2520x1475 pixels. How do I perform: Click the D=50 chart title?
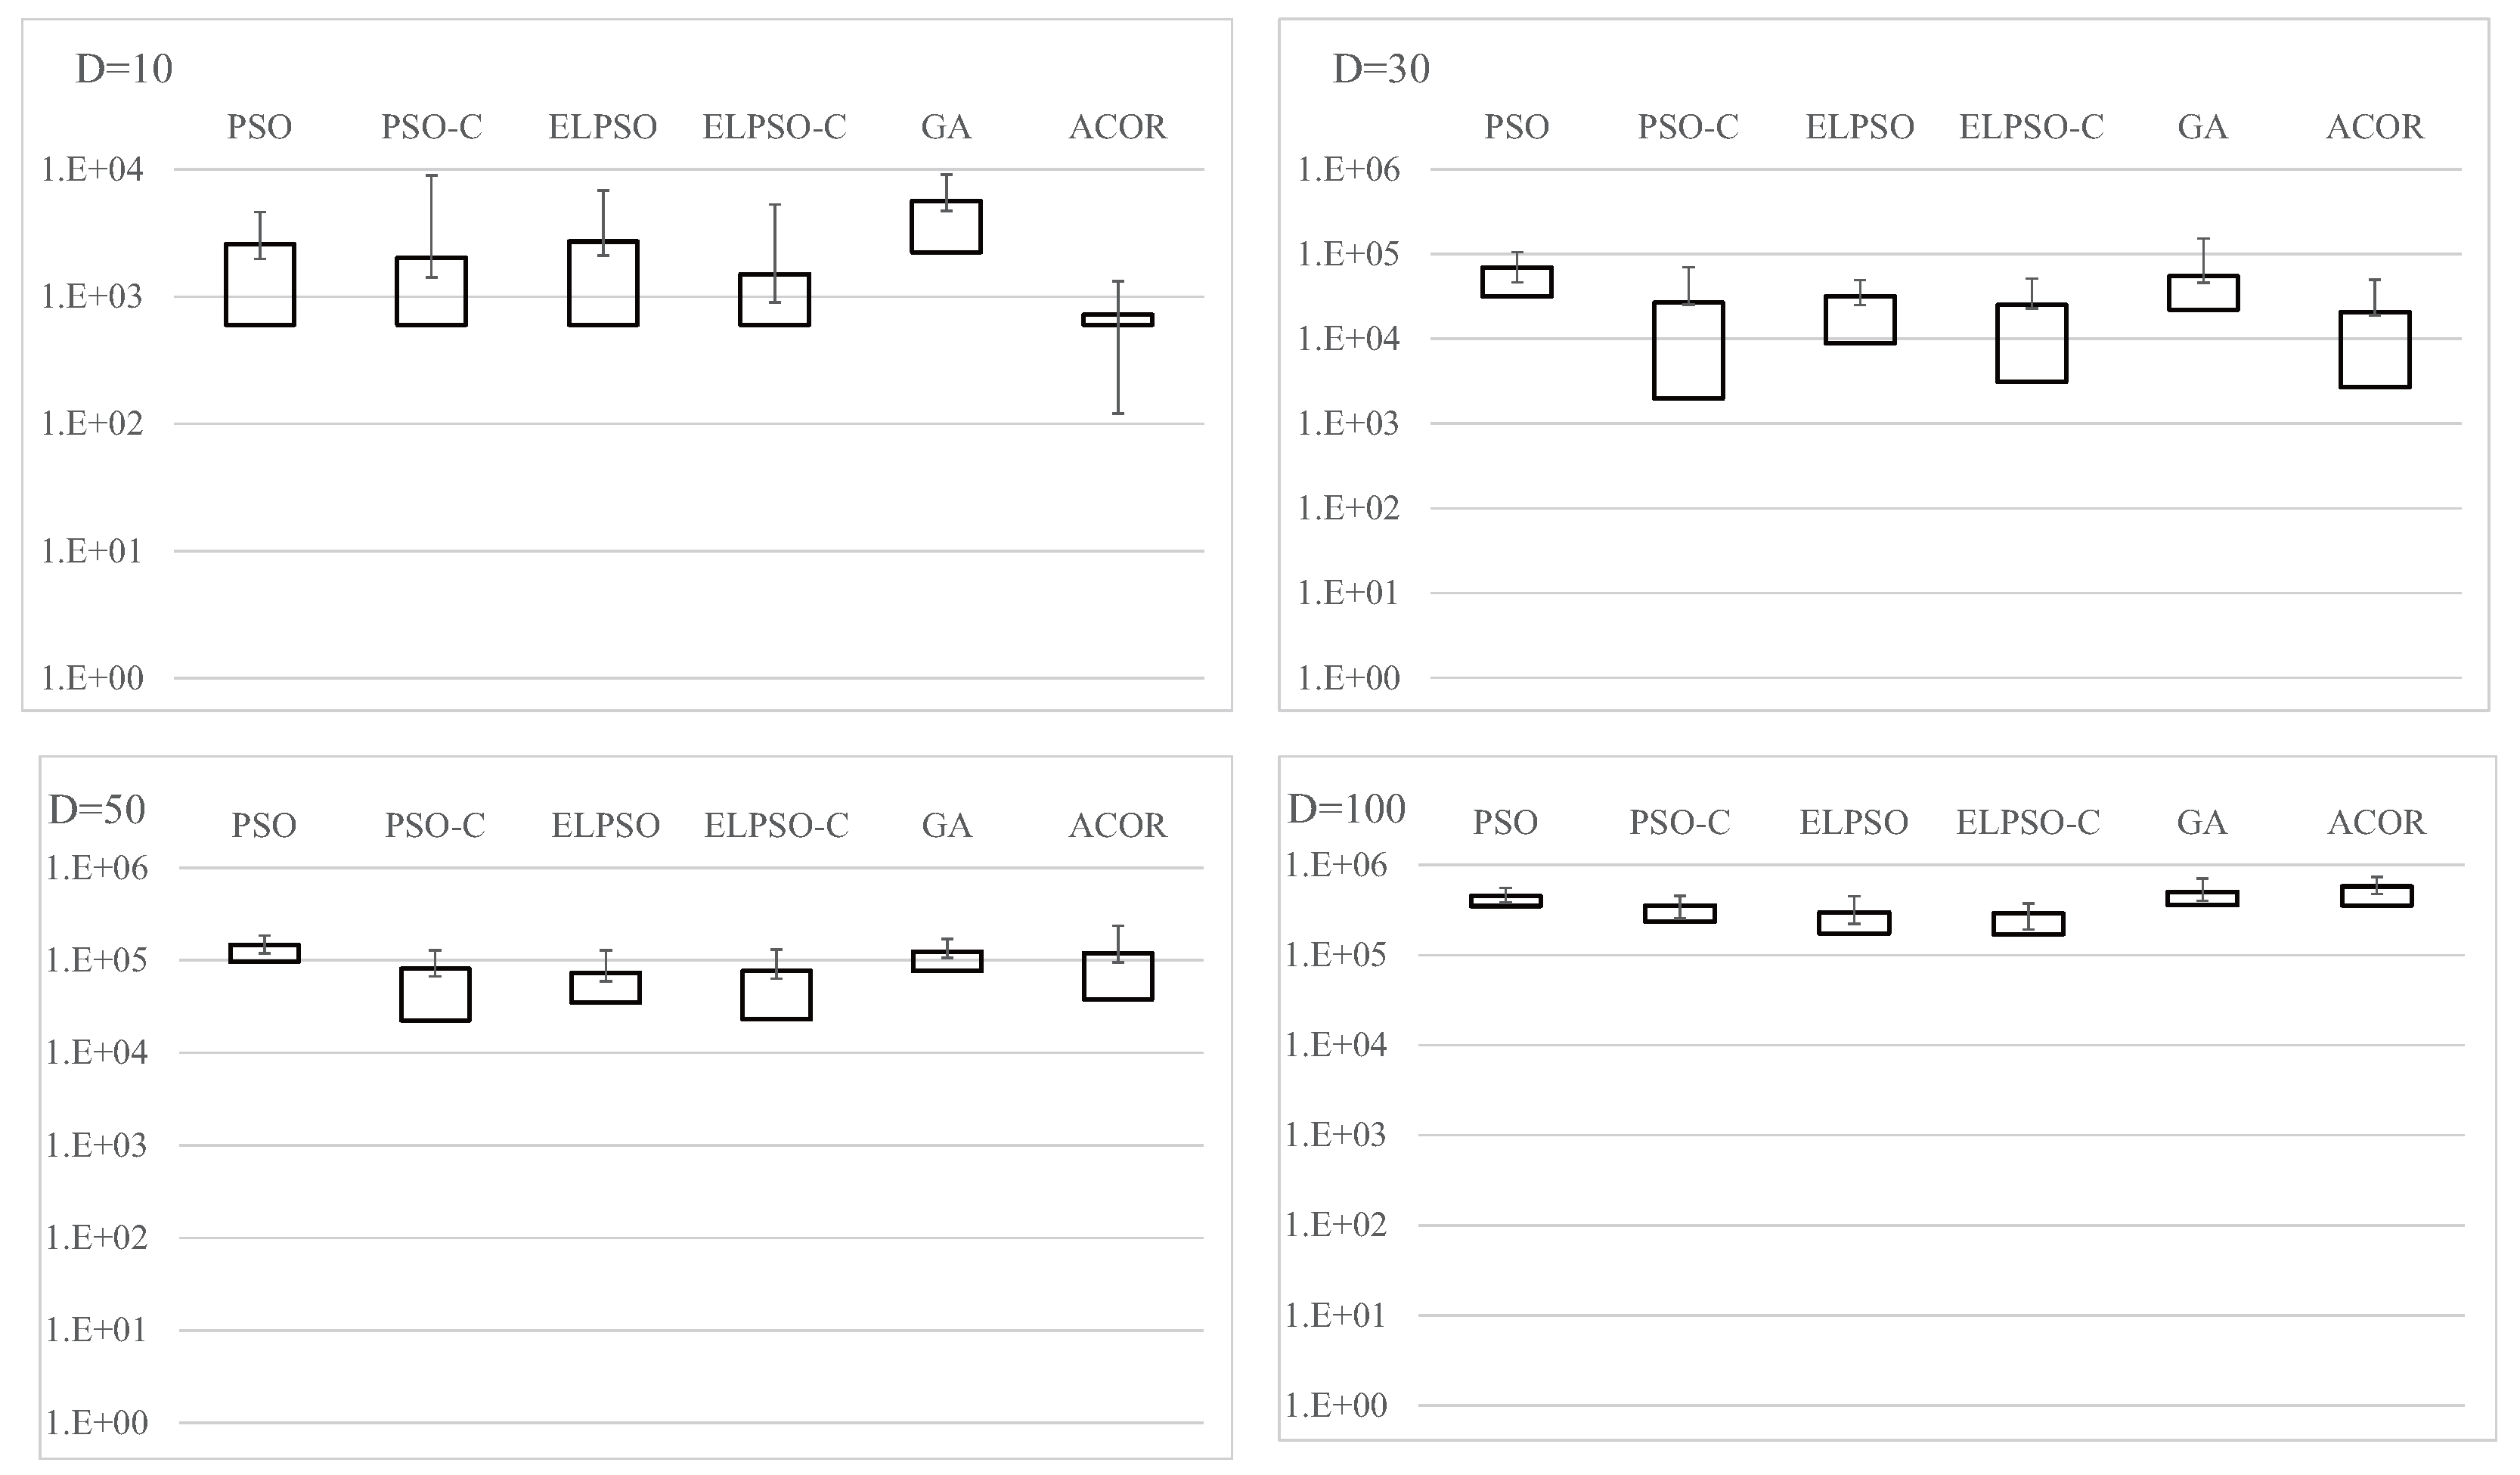click(97, 809)
